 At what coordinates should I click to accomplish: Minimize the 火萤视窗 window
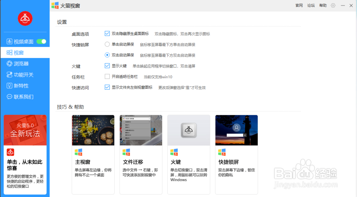point(343,5)
